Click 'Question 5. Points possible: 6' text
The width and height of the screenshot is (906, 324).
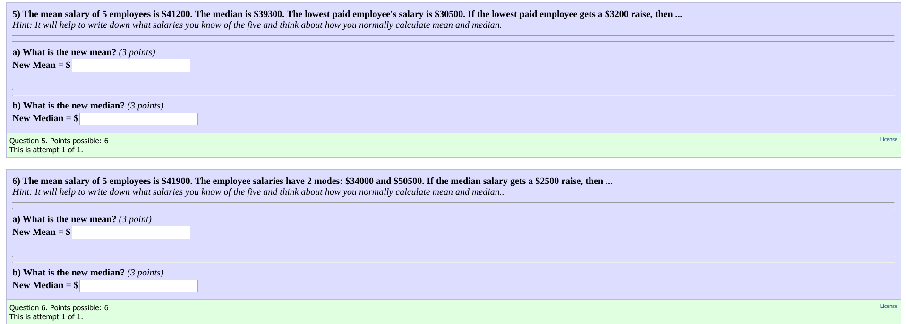pyautogui.click(x=59, y=141)
